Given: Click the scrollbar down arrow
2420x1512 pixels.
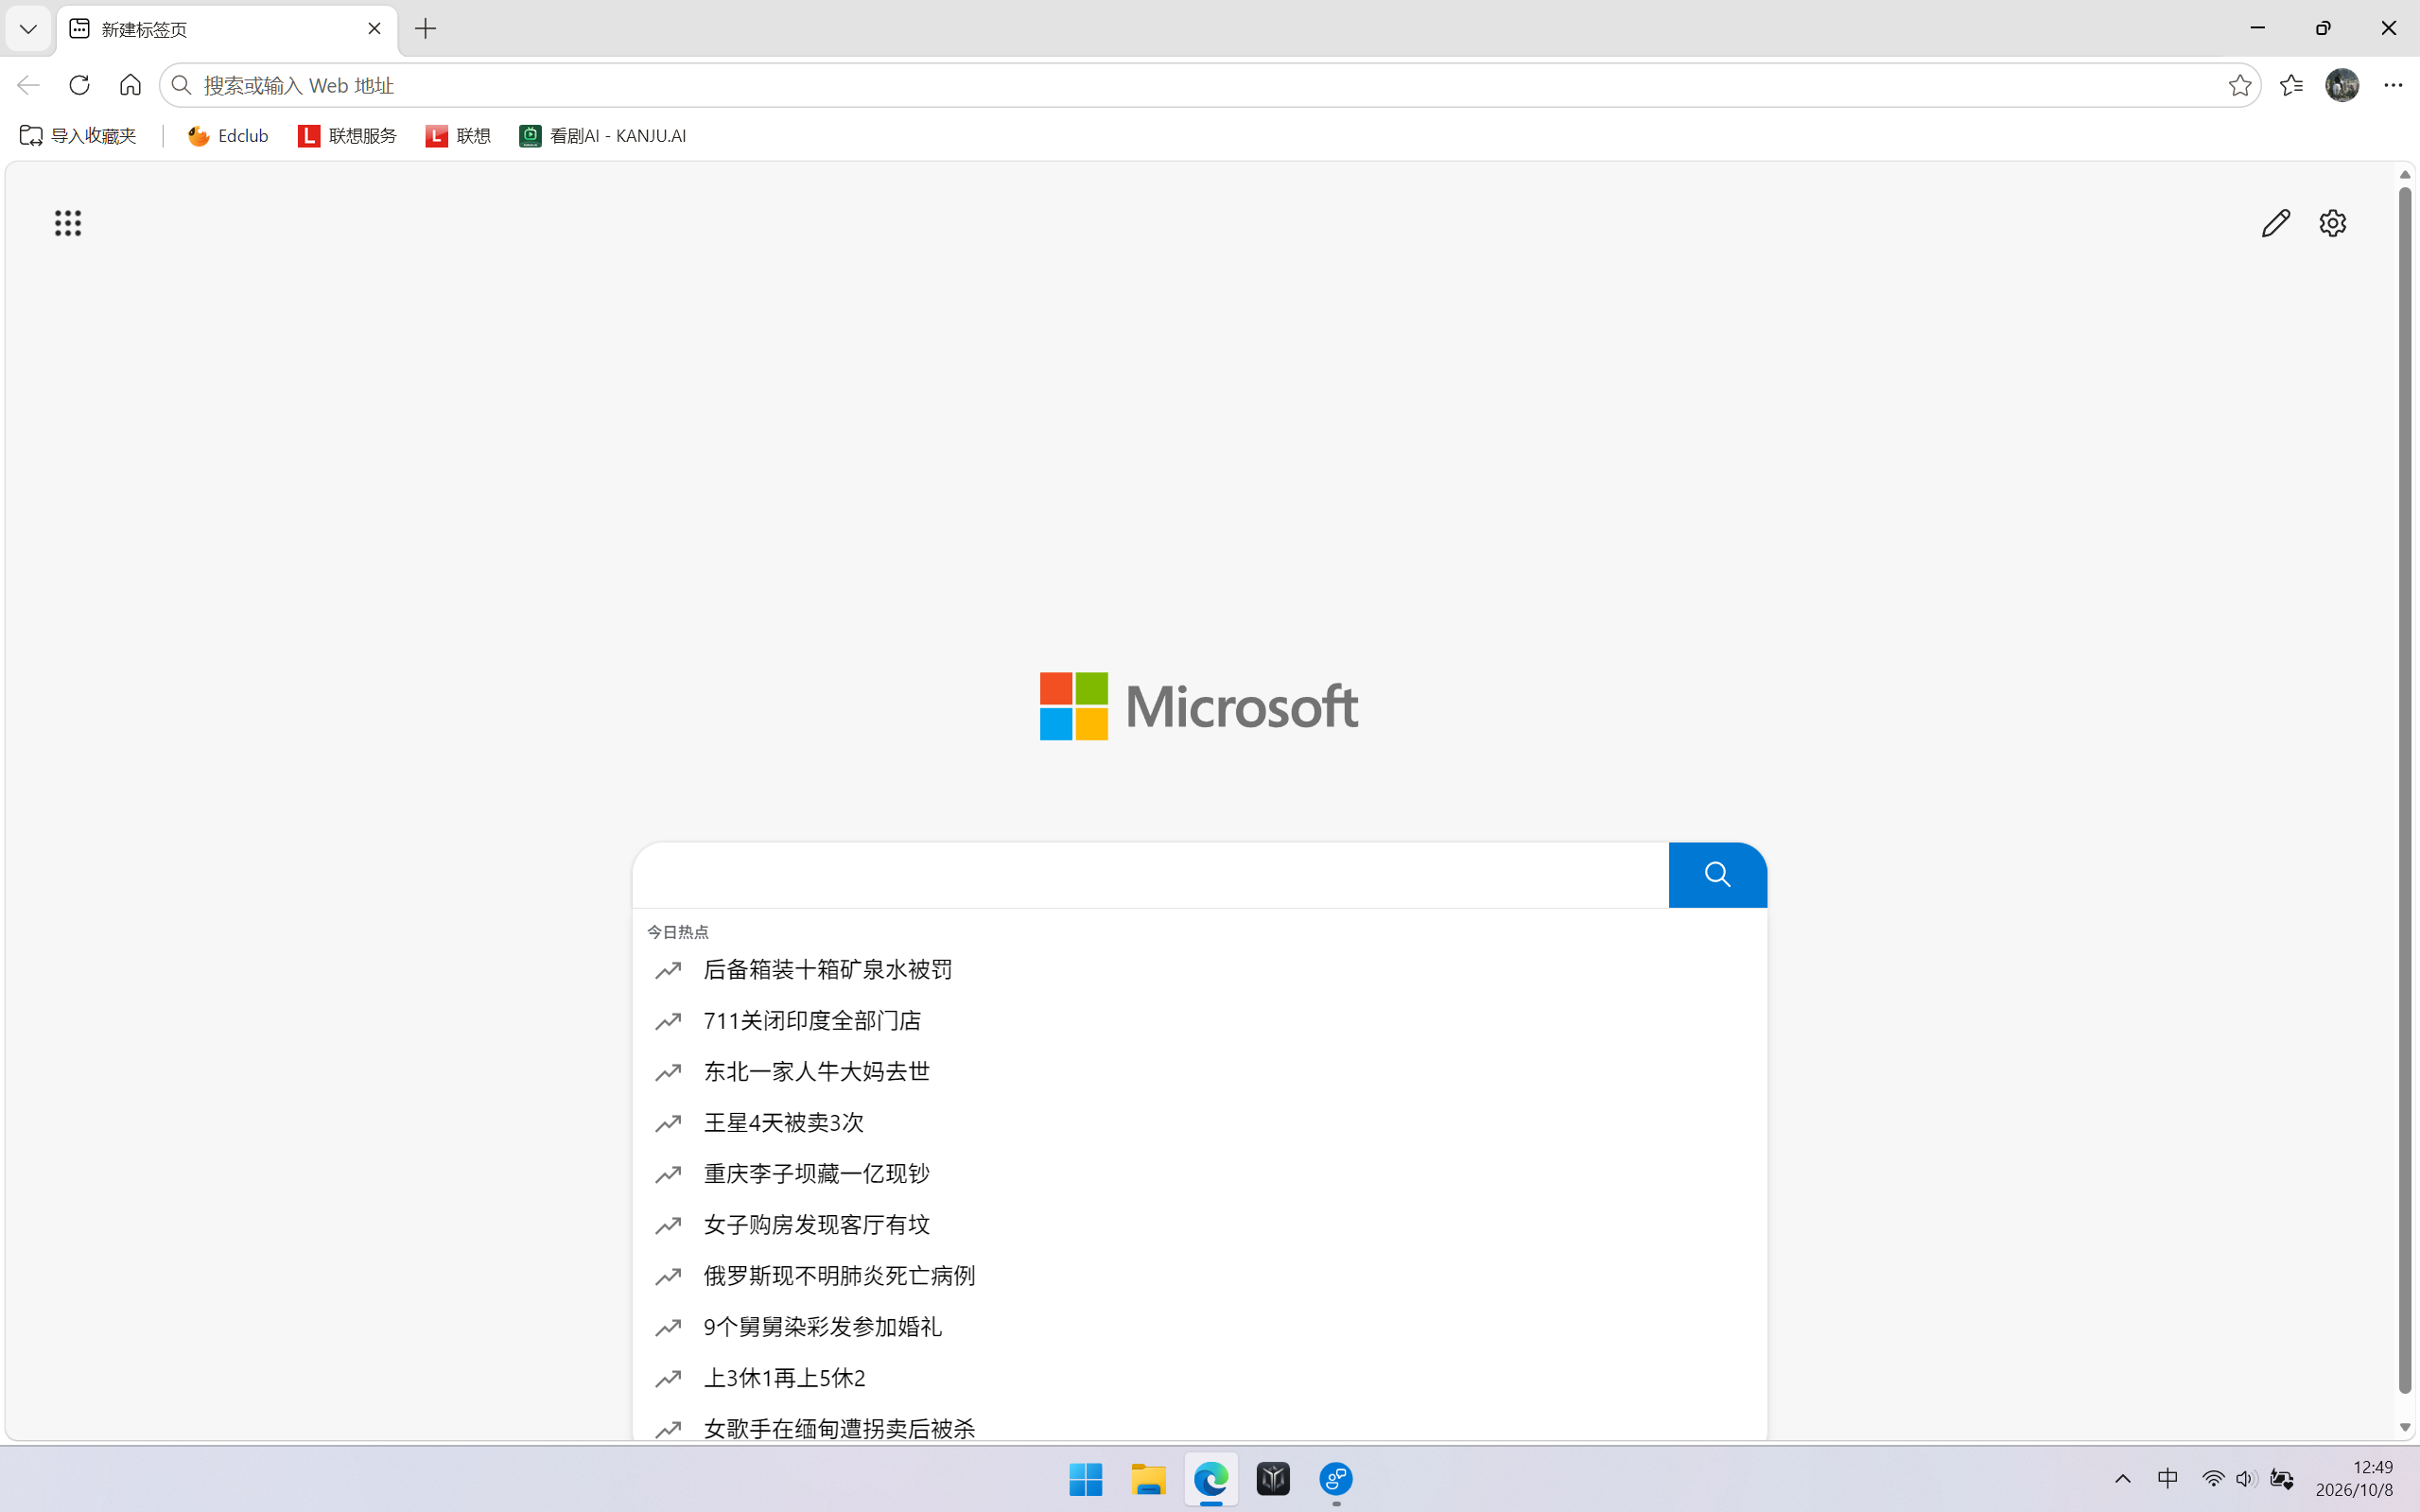Looking at the screenshot, I should 2405,1428.
